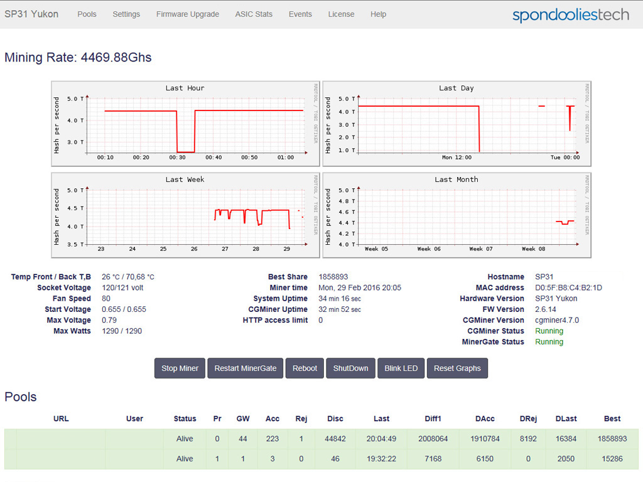This screenshot has width=643, height=482.
Task: View the ASIC Stats page
Action: [254, 14]
